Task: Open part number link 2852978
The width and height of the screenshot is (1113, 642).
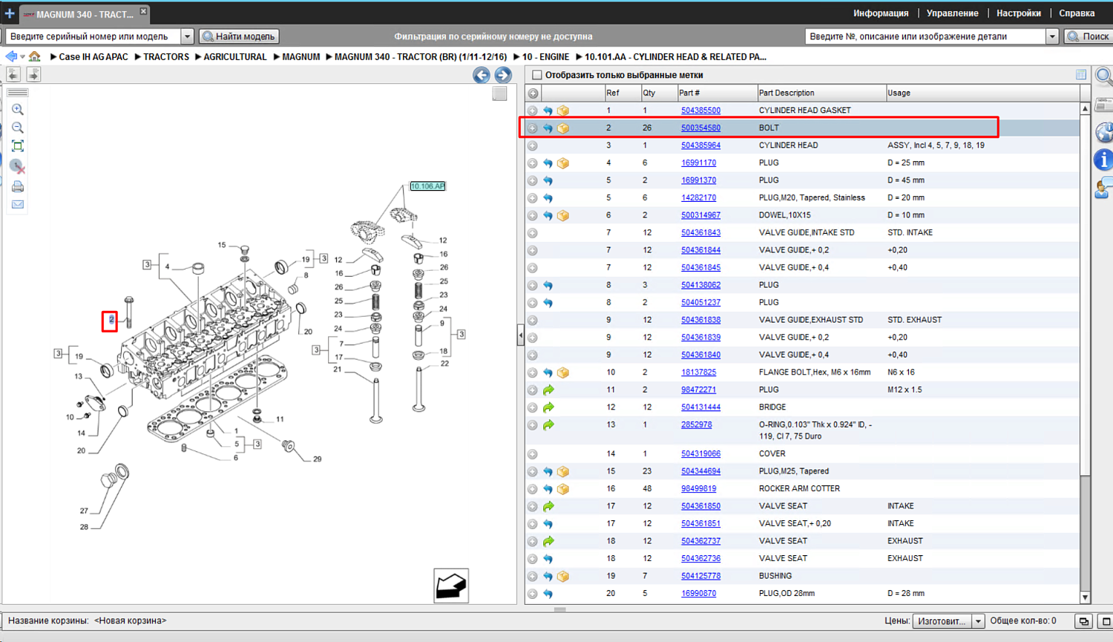Action: [696, 425]
